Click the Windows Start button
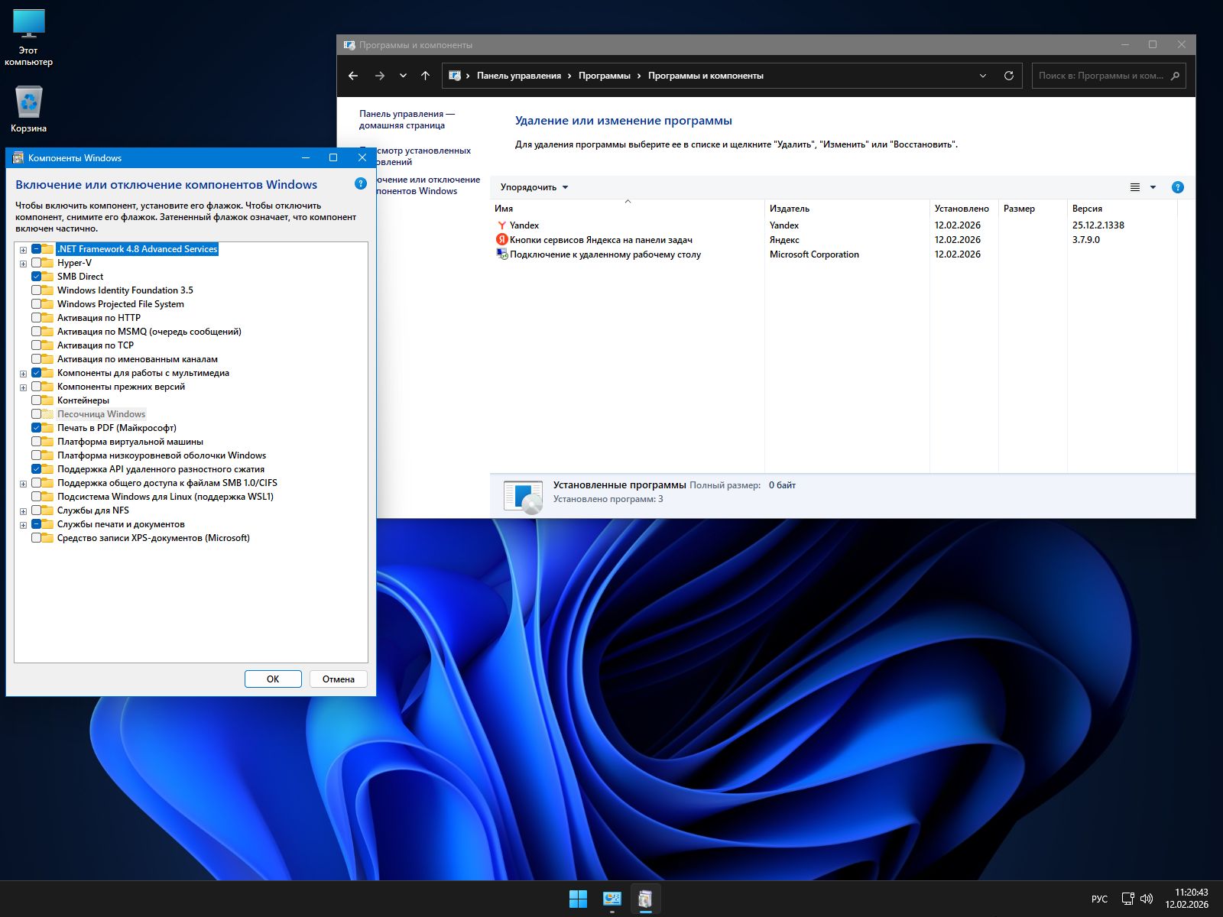Viewport: 1223px width, 917px height. coord(578,899)
